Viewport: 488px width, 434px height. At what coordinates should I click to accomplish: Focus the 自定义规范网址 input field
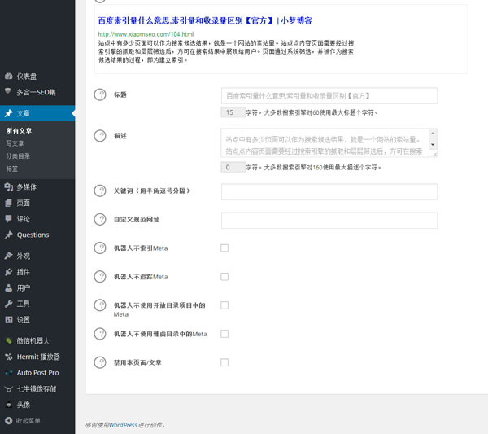329,221
